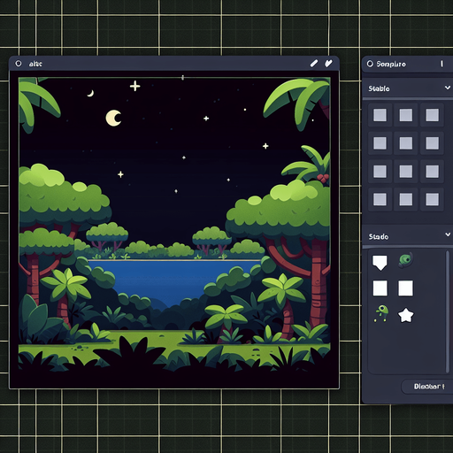This screenshot has width=453, height=453.
Task: Collapse the Stado section chevron
Action: click(448, 234)
